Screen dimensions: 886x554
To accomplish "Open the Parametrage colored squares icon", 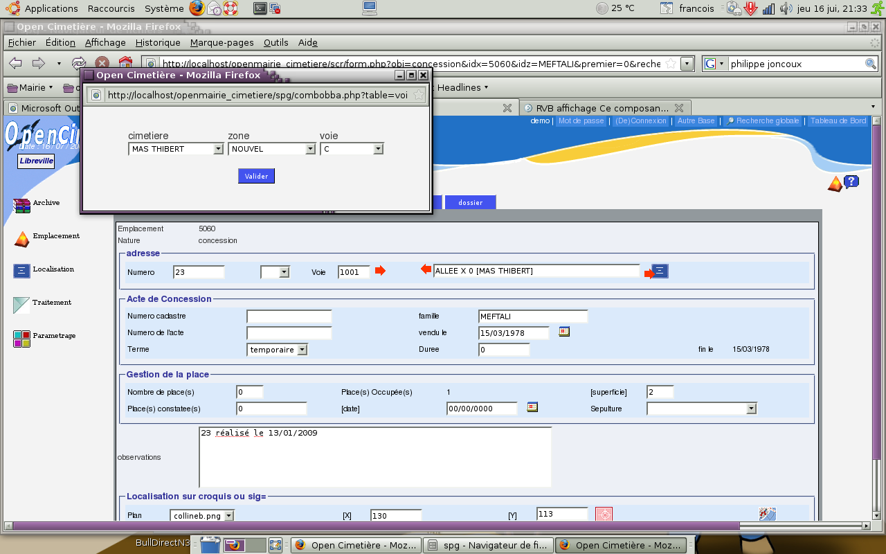I will 21,339.
